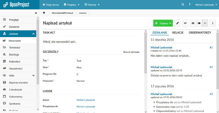Click the Wiki book icon
This screenshot has height=113, width=219.
click(x=4, y=75)
